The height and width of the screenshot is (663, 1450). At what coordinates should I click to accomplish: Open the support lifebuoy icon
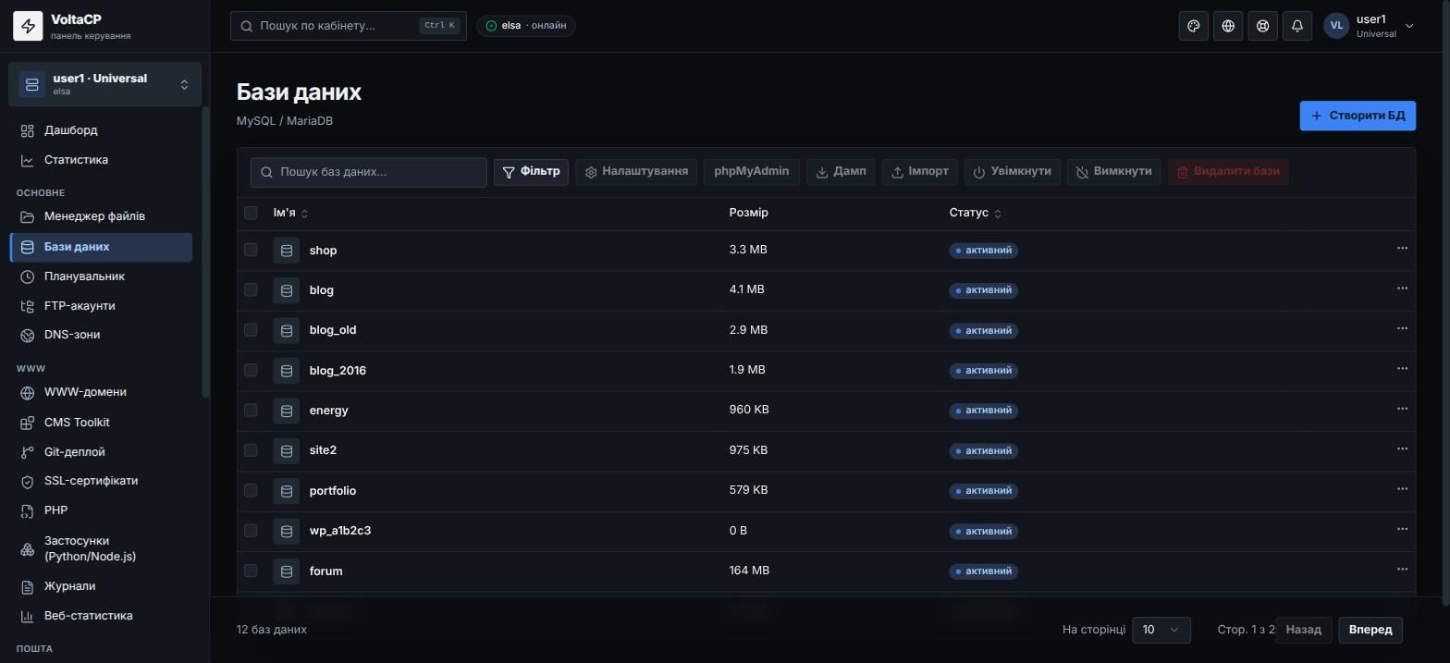pyautogui.click(x=1262, y=26)
